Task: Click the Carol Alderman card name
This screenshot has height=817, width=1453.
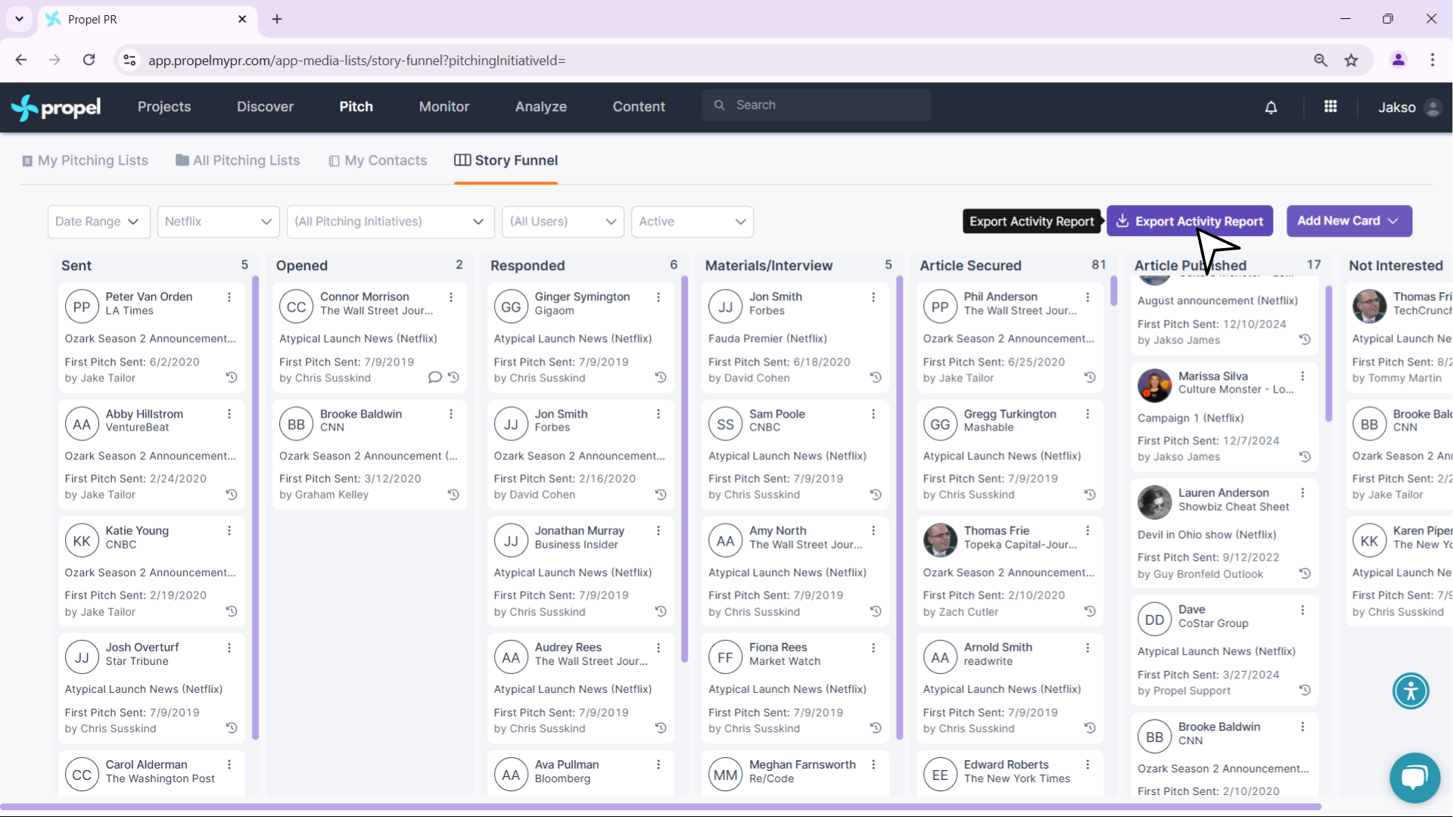Action: [146, 765]
